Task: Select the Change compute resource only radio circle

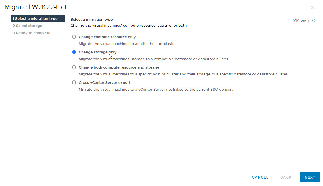Action: (x=74, y=37)
